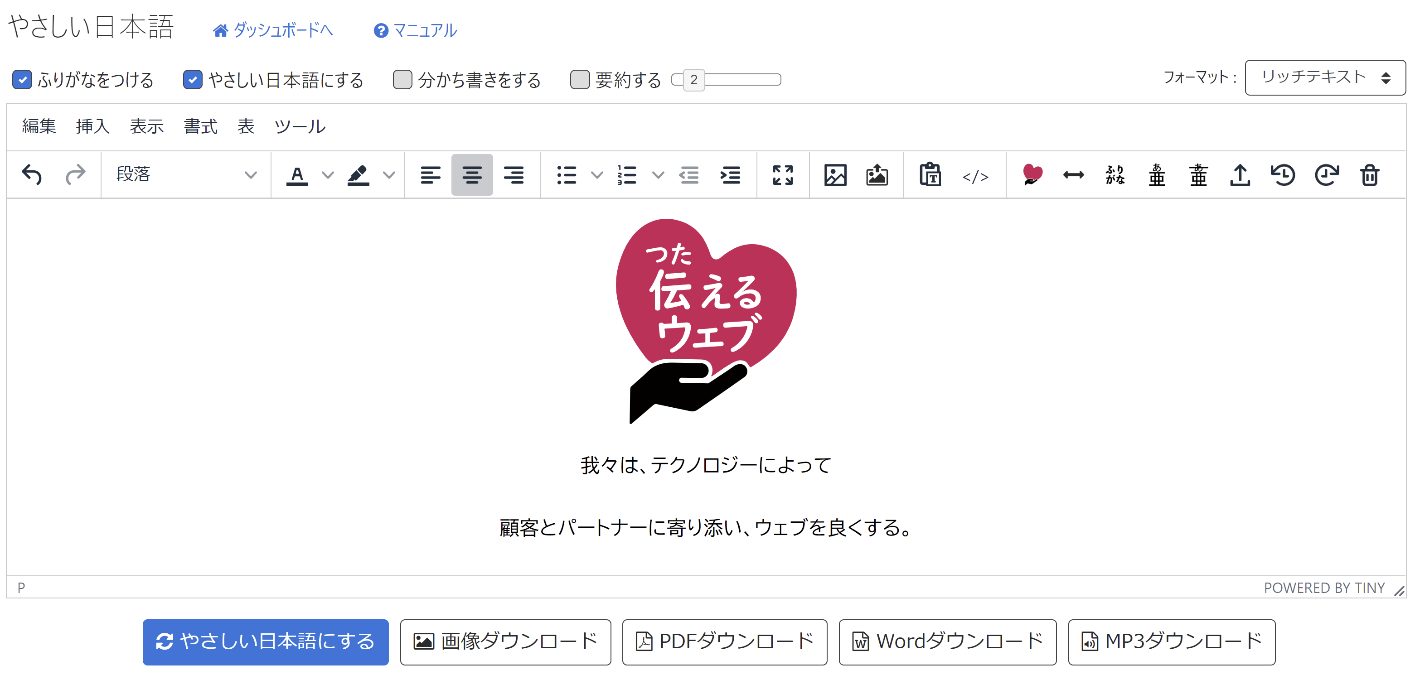Open the ツール menu
The width and height of the screenshot is (1415, 675).
pos(300,126)
